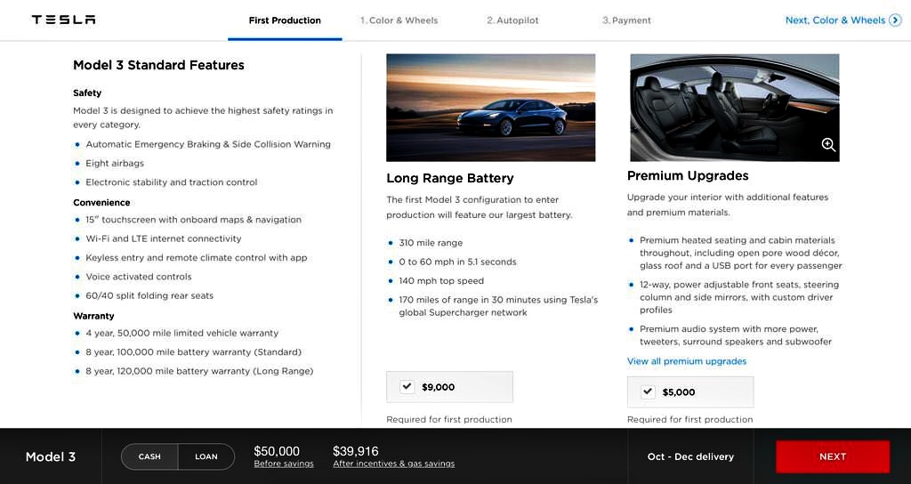
Task: Select the CASH payment option
Action: pos(149,456)
